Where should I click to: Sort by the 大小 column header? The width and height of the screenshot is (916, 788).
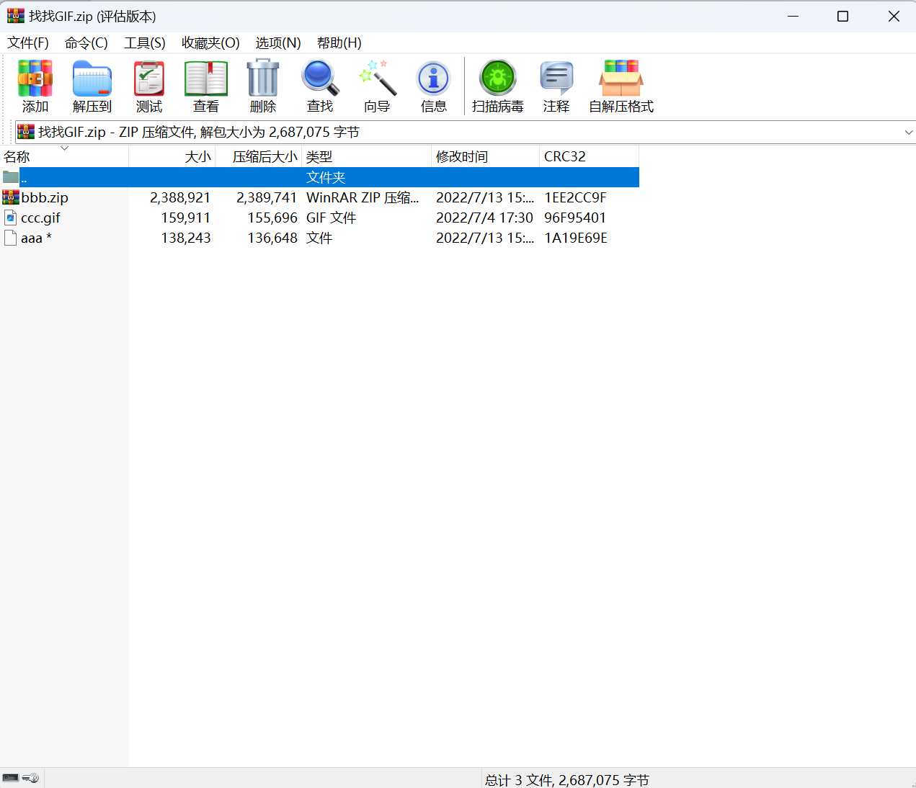coord(172,156)
